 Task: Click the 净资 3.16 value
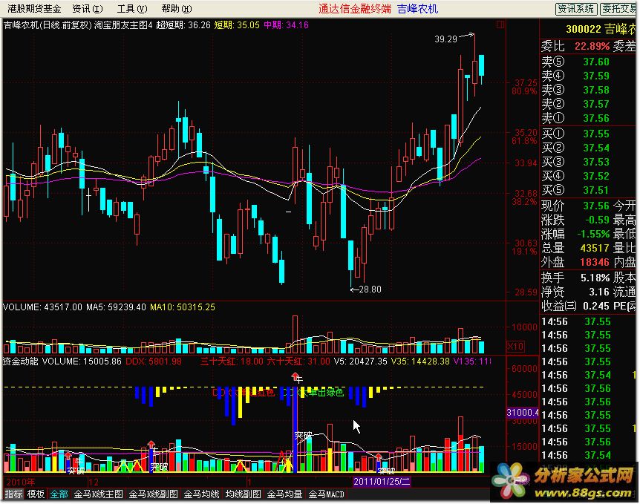coord(599,292)
